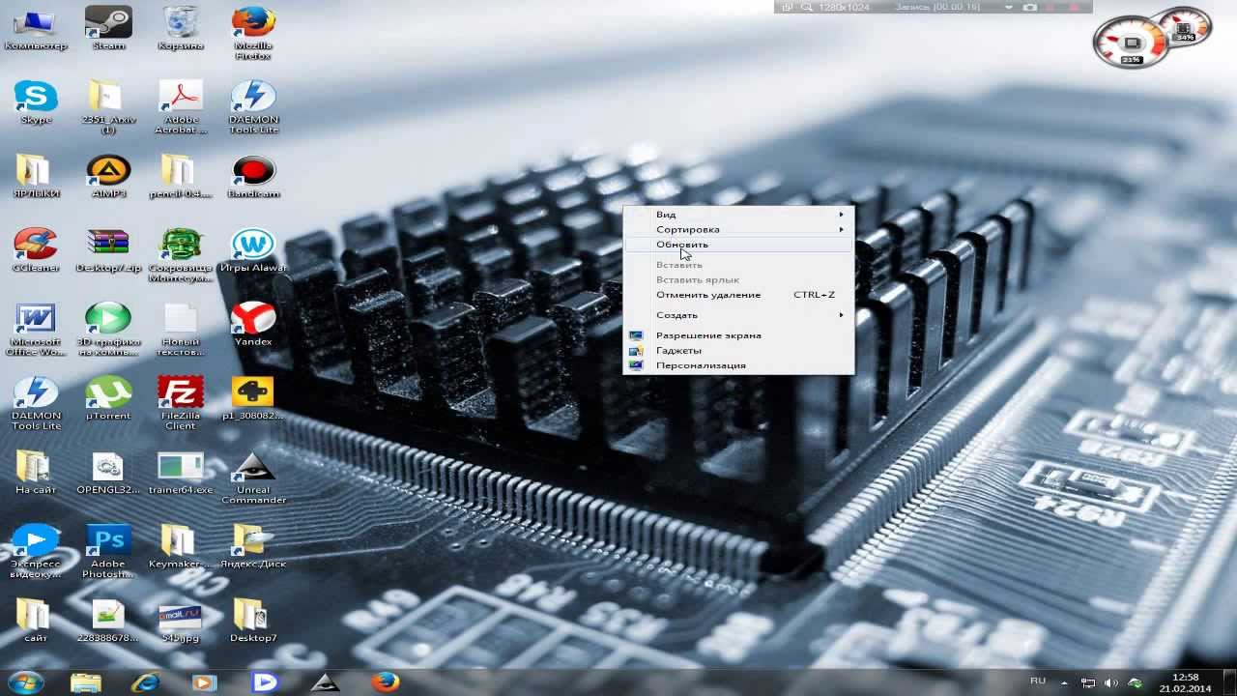
Task: Click the Bandicam desktop icon
Action: pos(253,176)
